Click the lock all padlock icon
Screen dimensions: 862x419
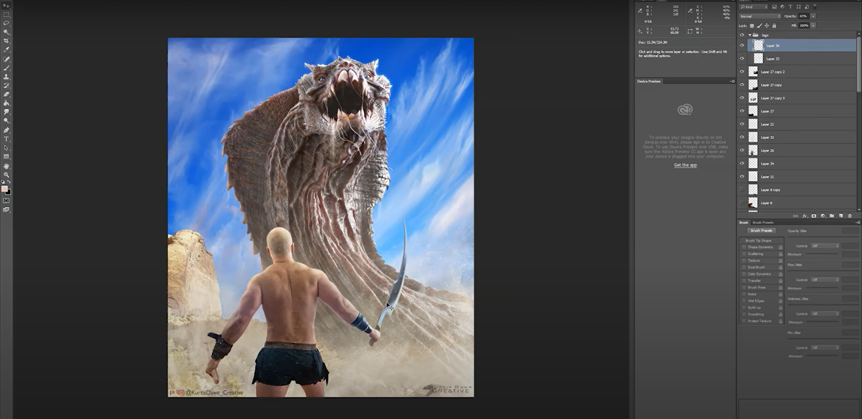coord(774,26)
